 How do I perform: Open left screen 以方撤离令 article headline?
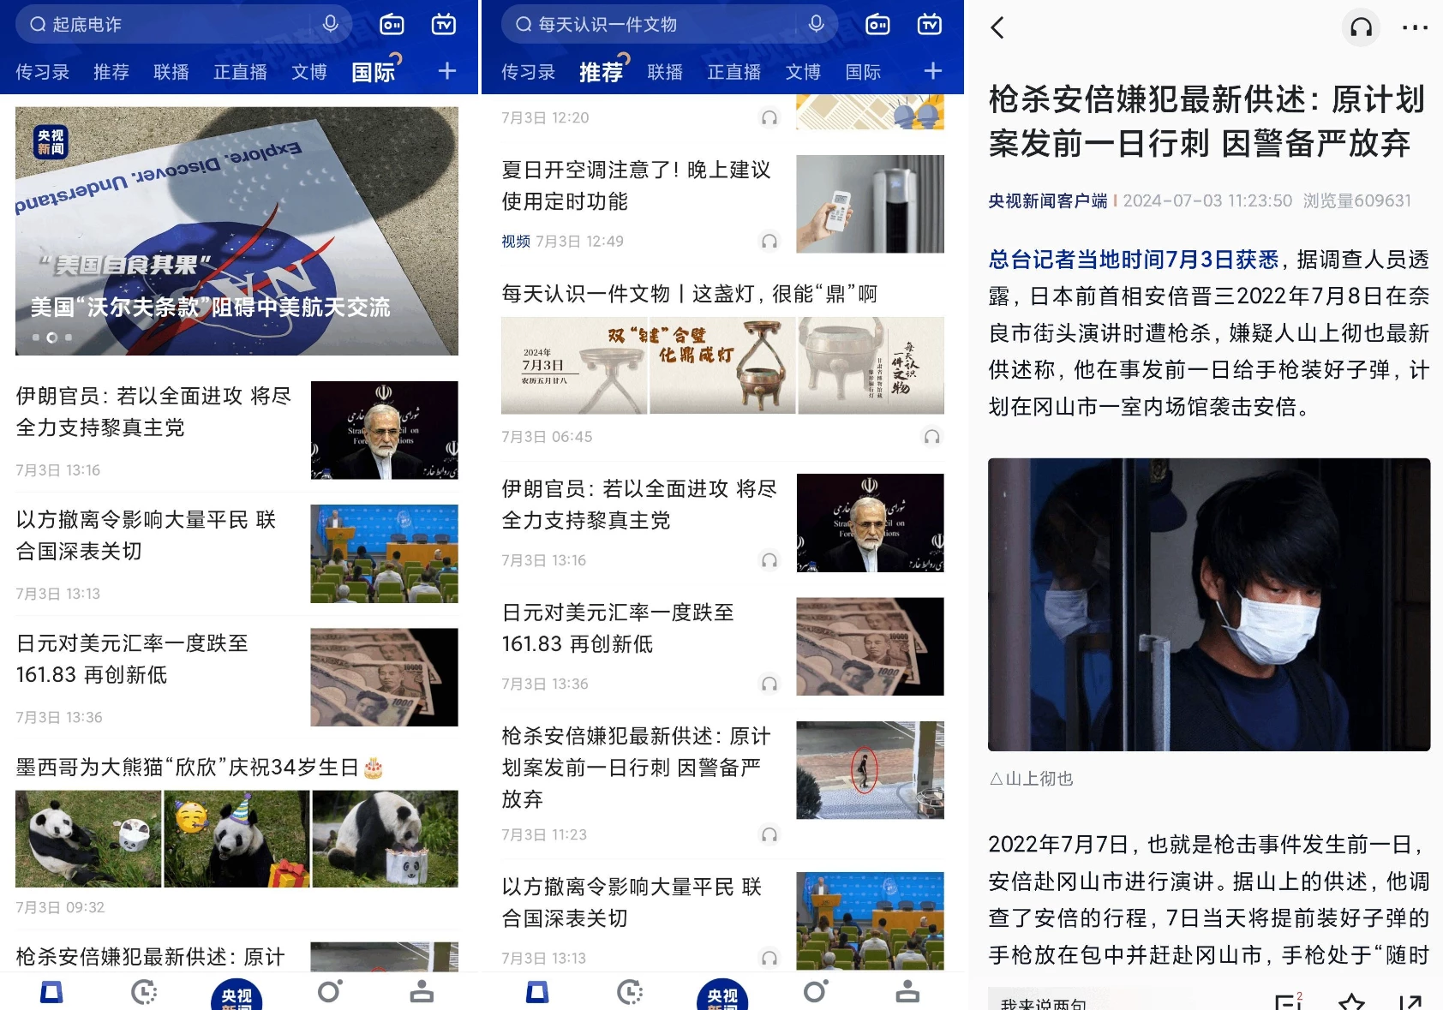pyautogui.click(x=147, y=535)
